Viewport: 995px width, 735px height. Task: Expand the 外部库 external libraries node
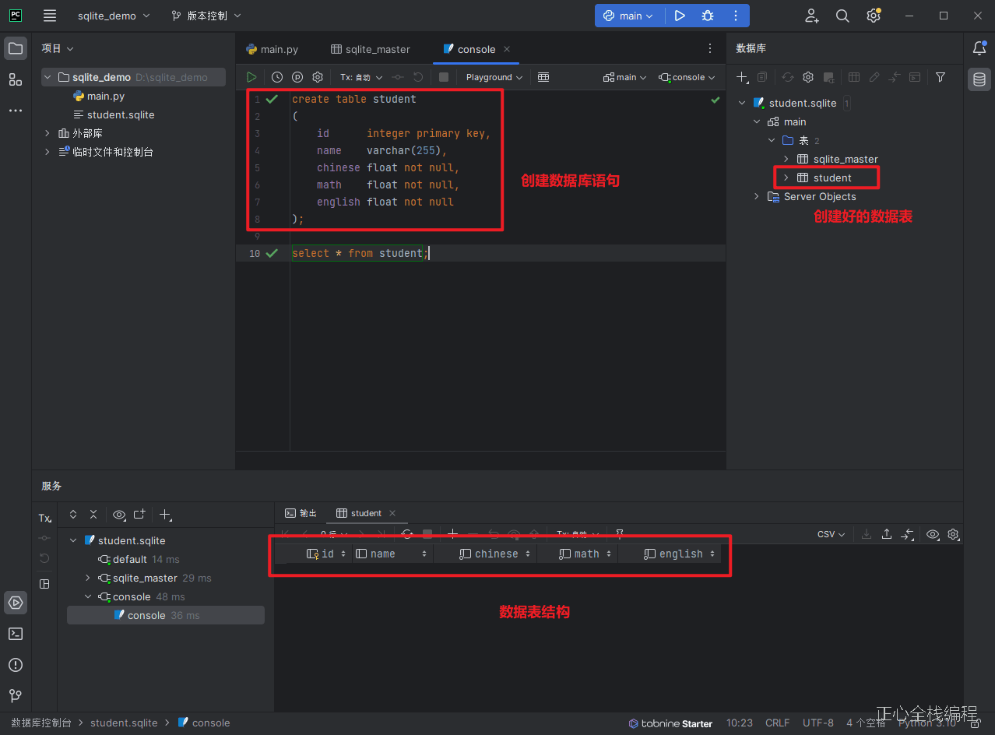47,133
